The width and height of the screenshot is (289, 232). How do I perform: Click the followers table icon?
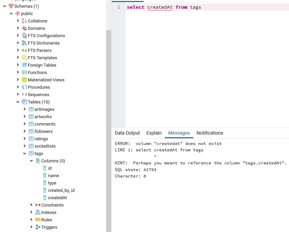(x=31, y=131)
